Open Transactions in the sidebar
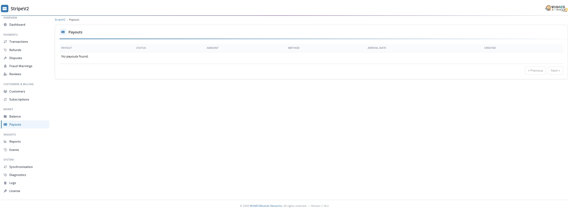Screen dimensions: 568x210 point(25,42)
